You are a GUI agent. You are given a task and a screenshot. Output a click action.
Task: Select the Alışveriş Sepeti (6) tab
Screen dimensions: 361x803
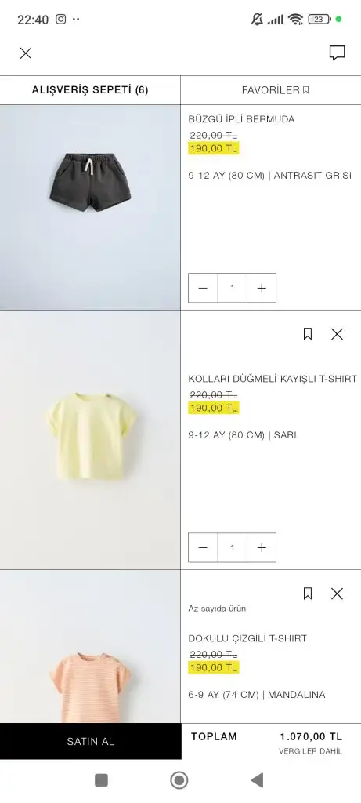[x=90, y=90]
